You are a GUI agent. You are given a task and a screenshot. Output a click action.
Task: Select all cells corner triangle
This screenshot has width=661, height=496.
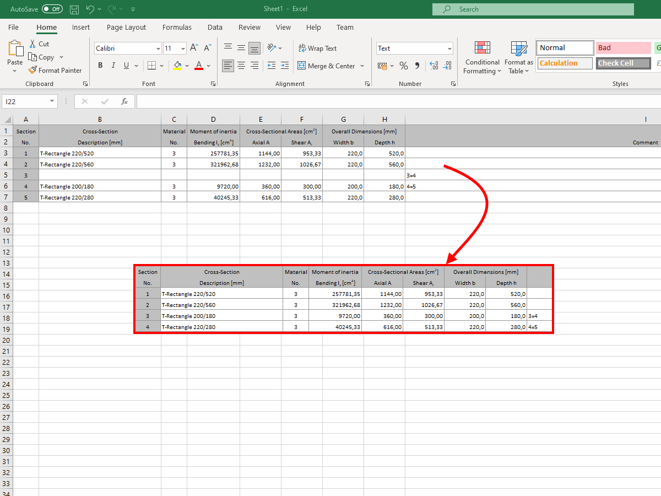coord(7,120)
